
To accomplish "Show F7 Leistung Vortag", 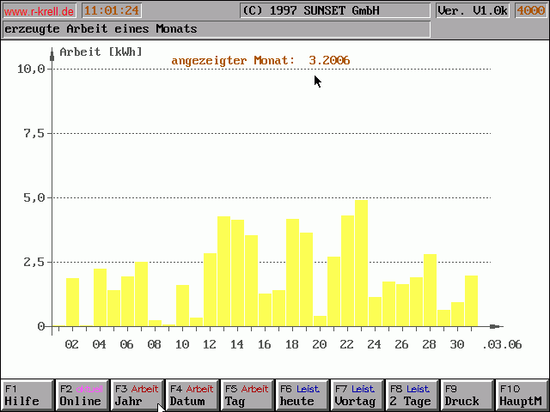I will pyautogui.click(x=357, y=396).
